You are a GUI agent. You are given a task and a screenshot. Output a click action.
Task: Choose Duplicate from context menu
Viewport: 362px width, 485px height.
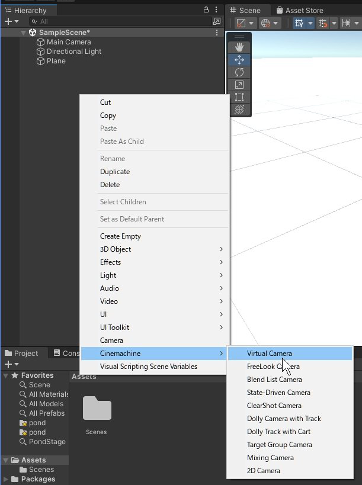point(155,172)
